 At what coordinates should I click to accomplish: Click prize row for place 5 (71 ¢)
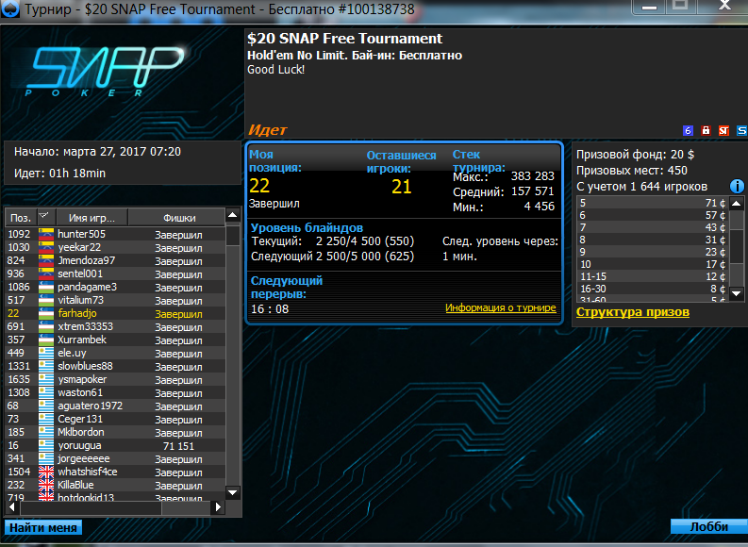tap(653, 203)
